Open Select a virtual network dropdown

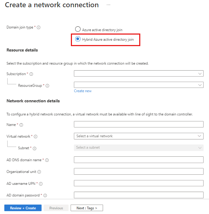pyautogui.click(x=138, y=136)
